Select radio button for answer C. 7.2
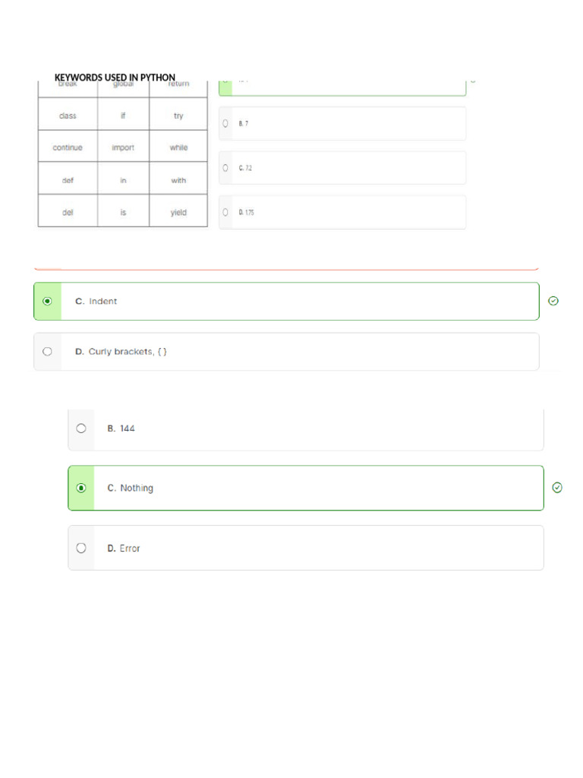 [225, 168]
